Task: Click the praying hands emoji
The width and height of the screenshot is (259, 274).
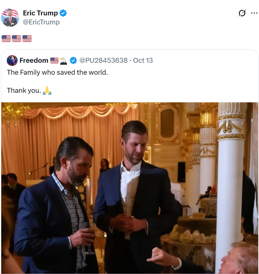Action: [x=47, y=90]
